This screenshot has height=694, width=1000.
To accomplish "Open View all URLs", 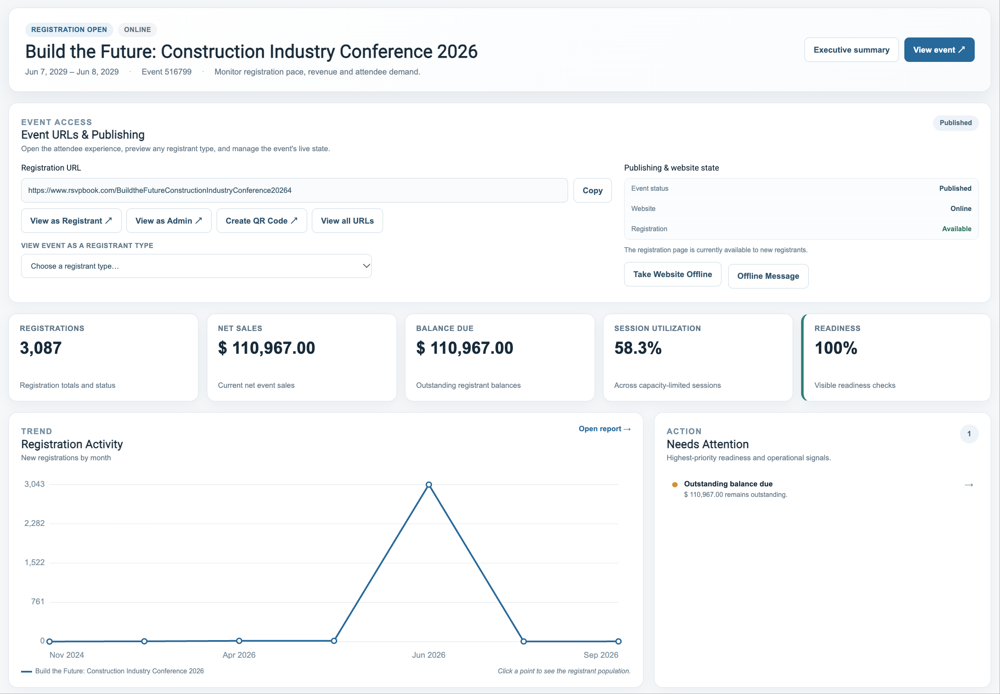I will click(x=347, y=221).
